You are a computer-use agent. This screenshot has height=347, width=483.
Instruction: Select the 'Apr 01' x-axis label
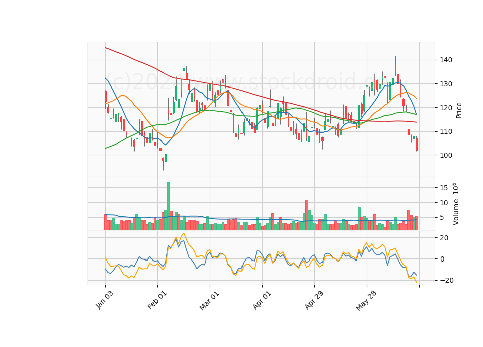tap(262, 300)
